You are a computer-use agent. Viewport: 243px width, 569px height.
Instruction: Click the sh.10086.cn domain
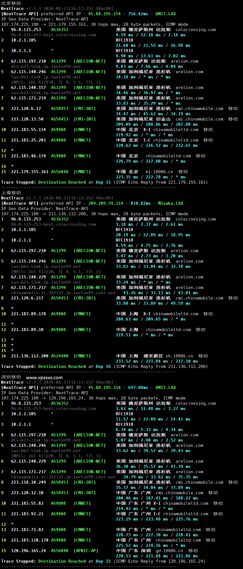pos(179,356)
